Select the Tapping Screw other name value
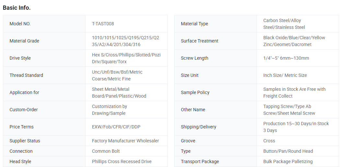Image resolution: width=344 pixels, height=167 pixels. (289, 110)
